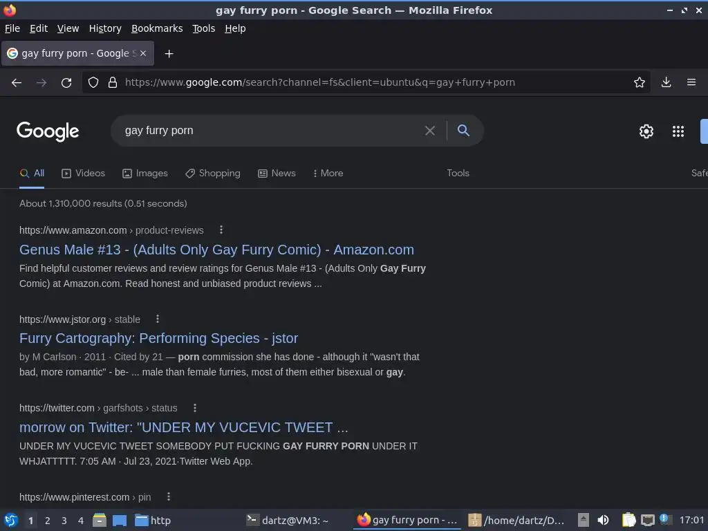This screenshot has width=708, height=531.
Task: Open the File menu
Action: pos(12,28)
